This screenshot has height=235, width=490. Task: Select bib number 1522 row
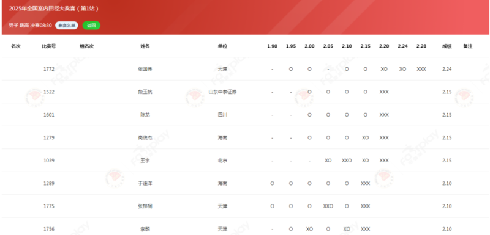tap(245, 92)
